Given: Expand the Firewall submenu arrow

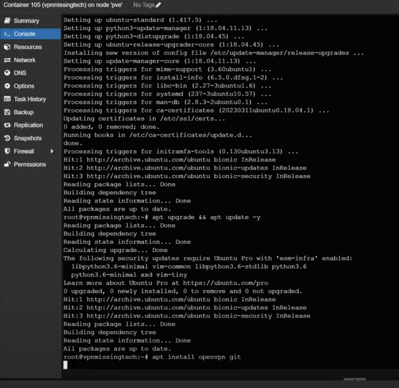Looking at the screenshot, I should [52, 152].
